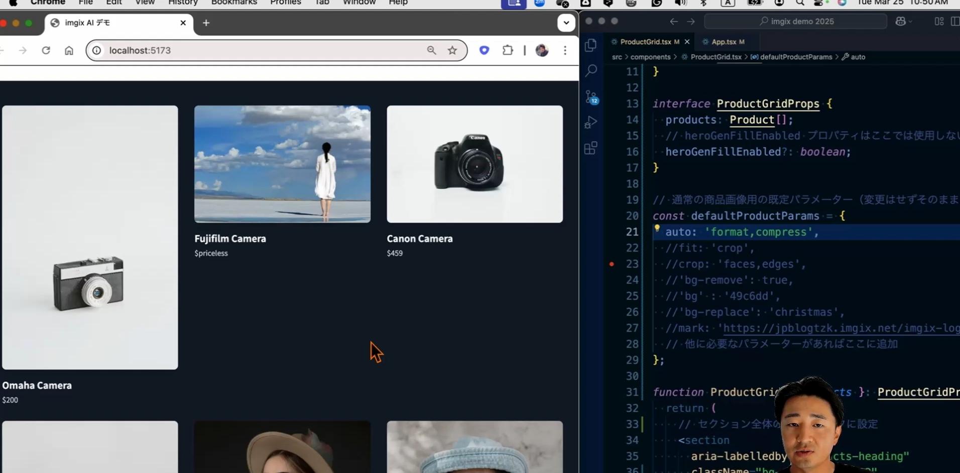Open Chrome extensions puzzle icon
Image resolution: width=960 pixels, height=473 pixels.
coord(508,50)
